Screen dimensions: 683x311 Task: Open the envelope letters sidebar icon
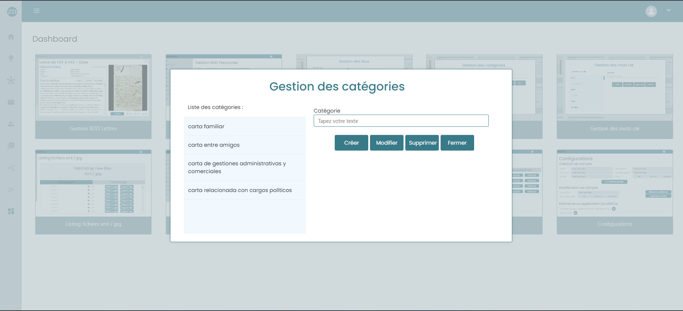click(11, 102)
